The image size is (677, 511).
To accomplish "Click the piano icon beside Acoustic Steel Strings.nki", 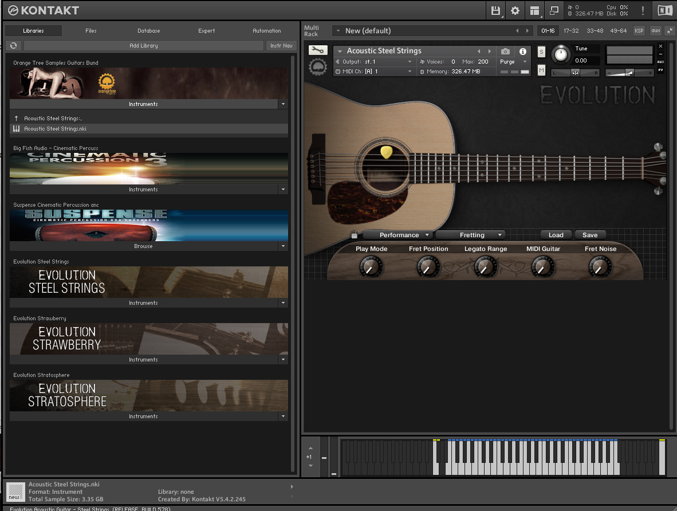I will click(17, 128).
